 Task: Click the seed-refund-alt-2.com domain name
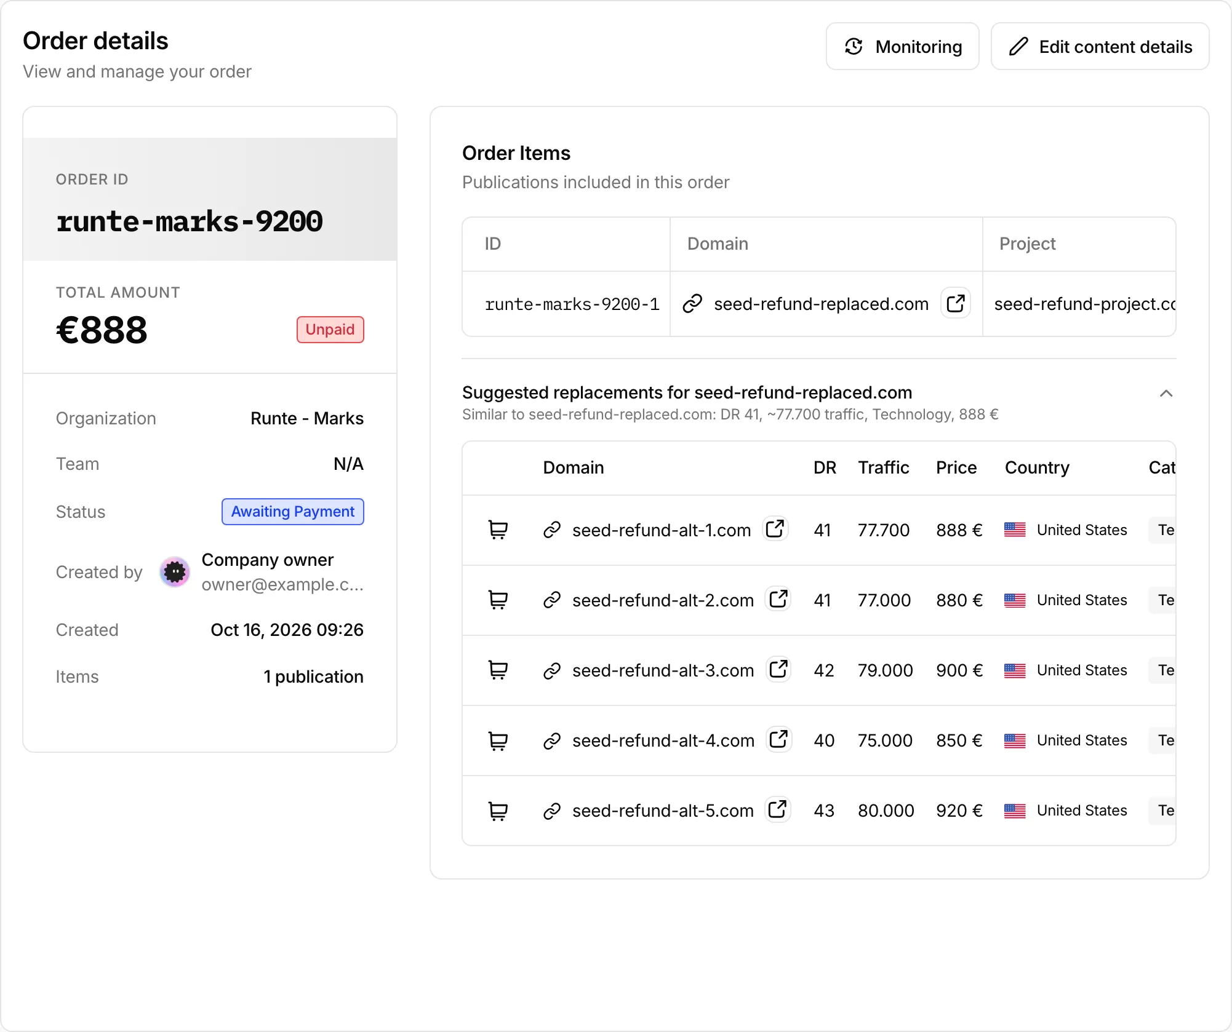point(663,600)
